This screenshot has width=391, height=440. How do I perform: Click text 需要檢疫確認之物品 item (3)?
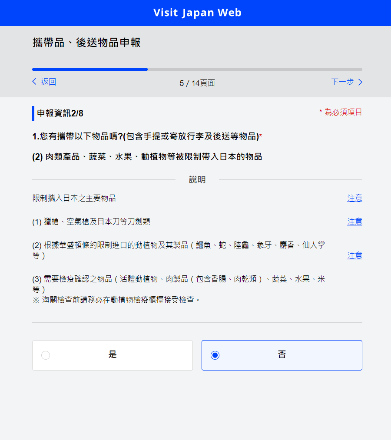(x=179, y=284)
